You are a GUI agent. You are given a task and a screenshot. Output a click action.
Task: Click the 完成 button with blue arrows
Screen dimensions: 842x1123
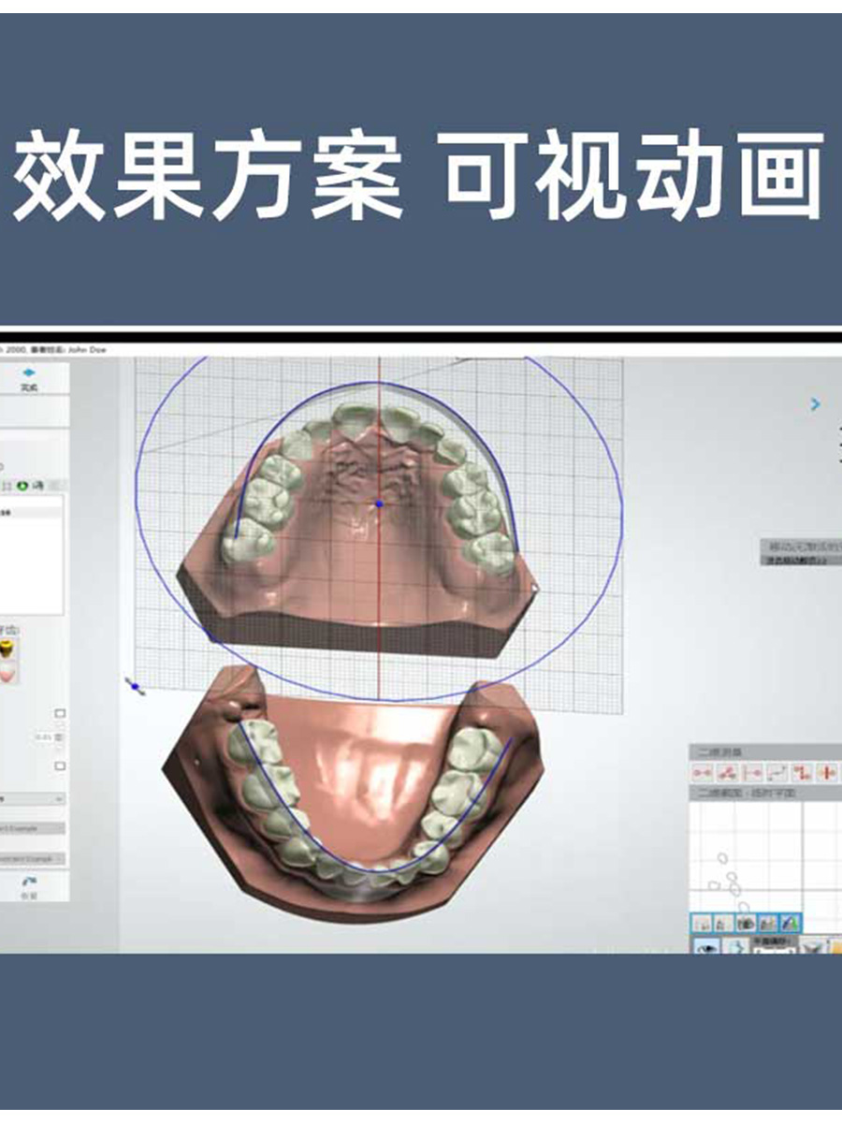point(29,379)
